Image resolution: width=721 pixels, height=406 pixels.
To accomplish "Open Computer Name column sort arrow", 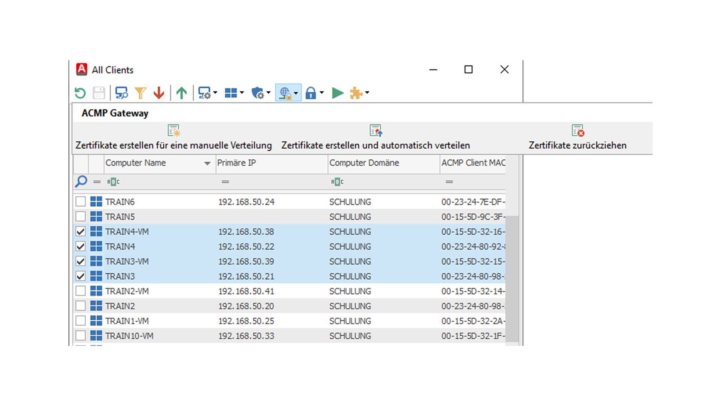I will click(x=207, y=163).
